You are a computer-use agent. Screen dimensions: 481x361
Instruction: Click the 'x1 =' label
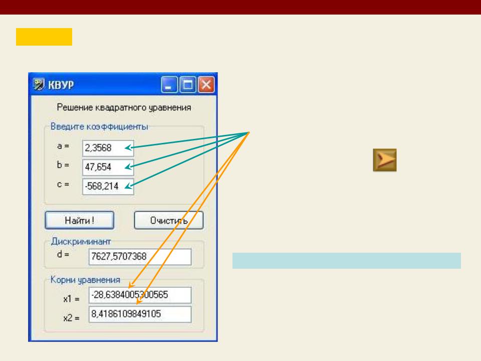[x=72, y=299]
